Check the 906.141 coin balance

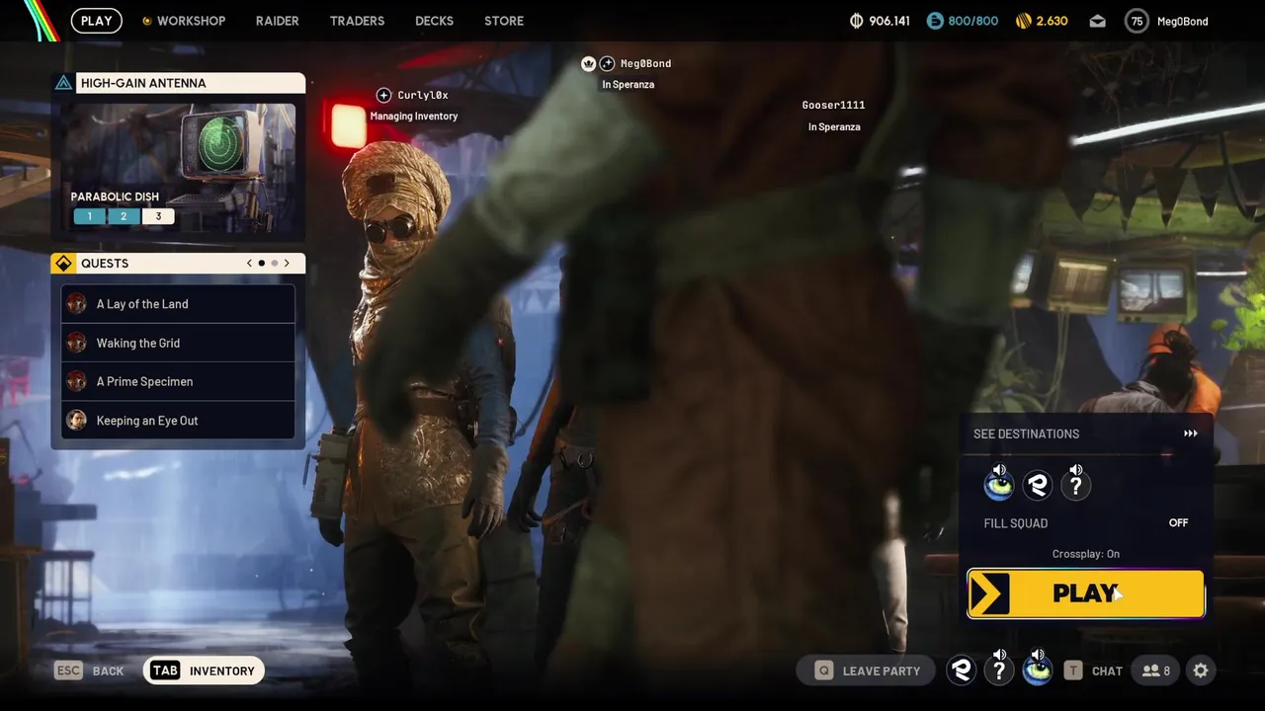880,21
